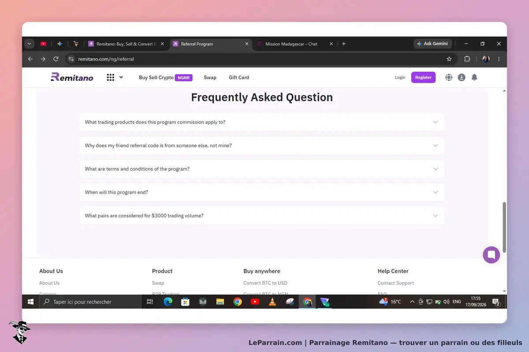This screenshot has height=352, width=529.
Task: Click the site information icon in the address bar
Action: coord(71,59)
